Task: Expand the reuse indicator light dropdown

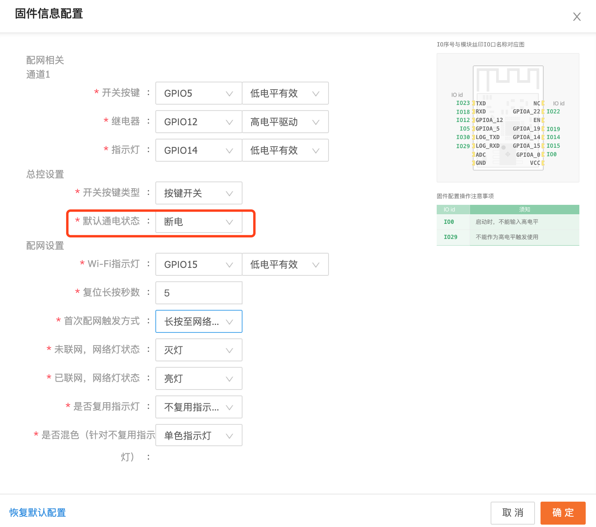Action: pyautogui.click(x=199, y=407)
